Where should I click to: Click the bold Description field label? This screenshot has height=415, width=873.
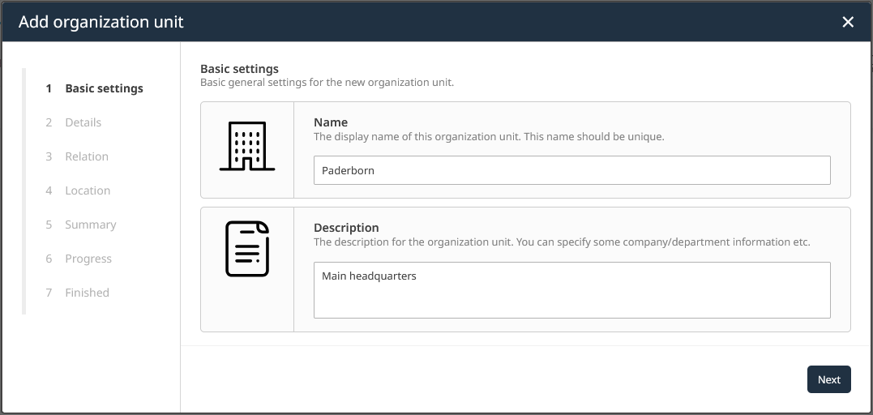click(346, 228)
